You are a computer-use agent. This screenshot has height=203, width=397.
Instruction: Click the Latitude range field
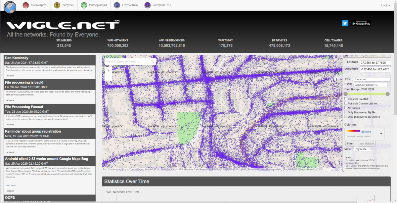375,62
